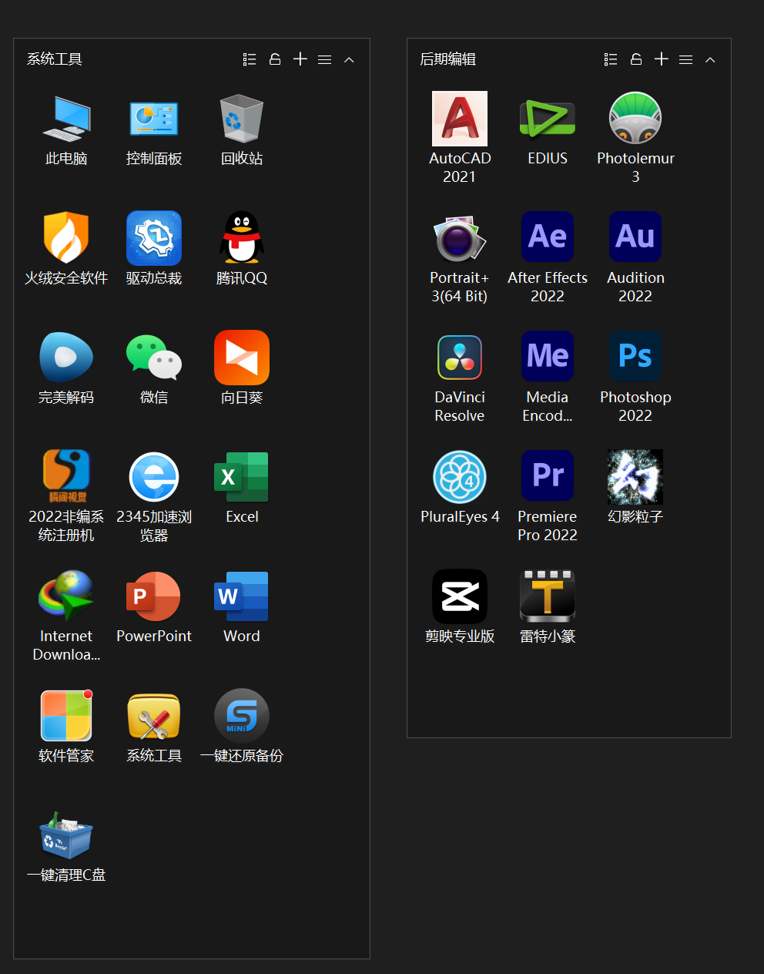Open the 2345加速浏览器 icon
The height and width of the screenshot is (974, 764).
point(154,477)
